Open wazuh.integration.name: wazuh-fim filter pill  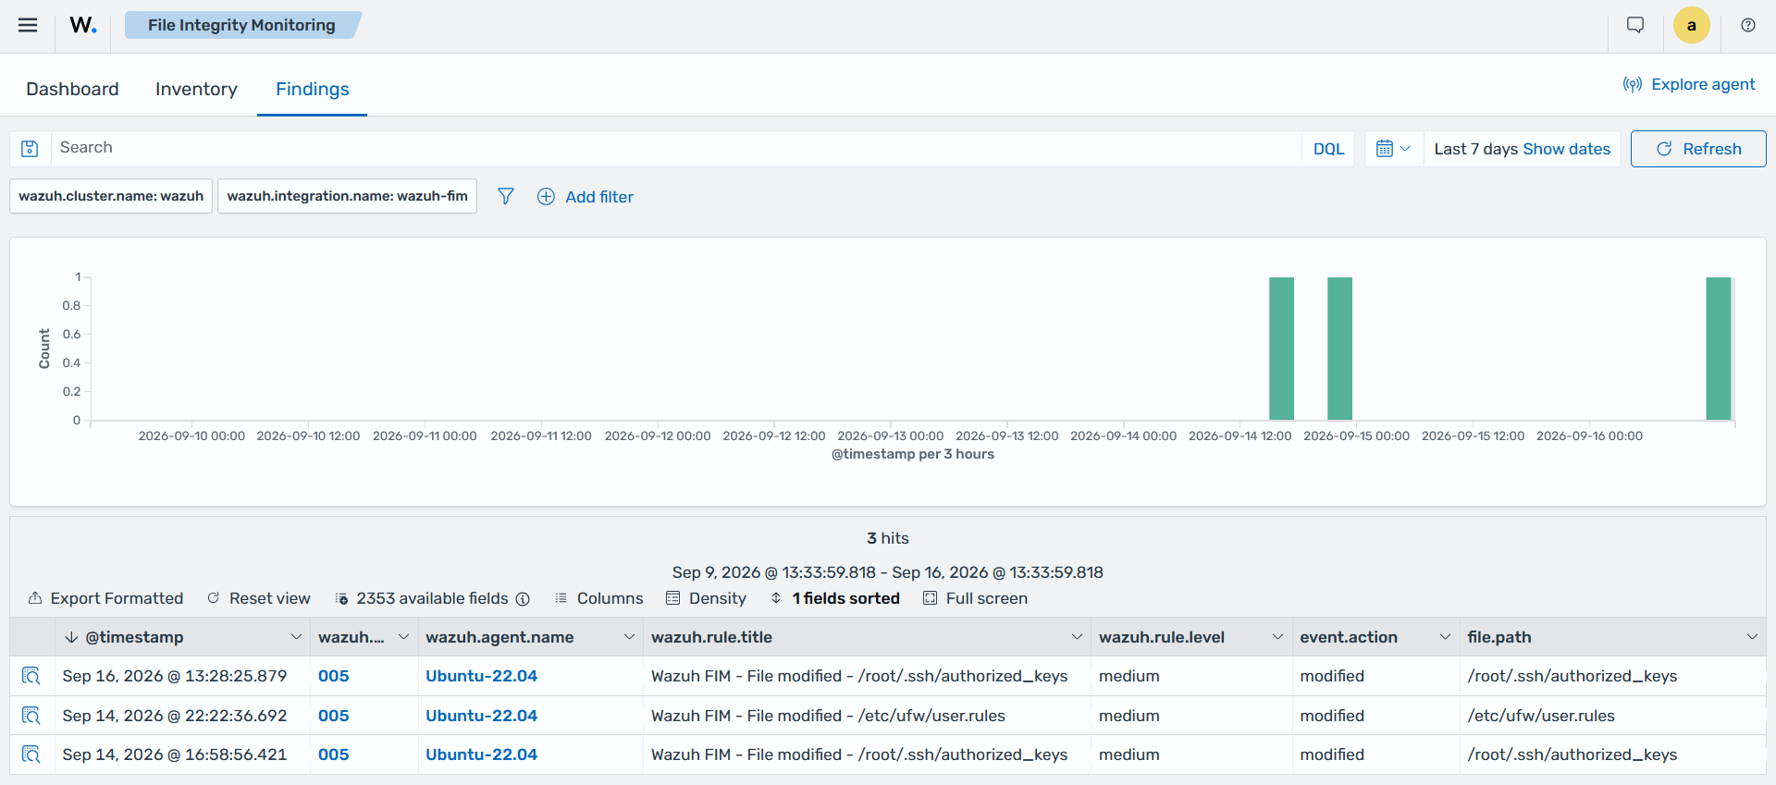[348, 196]
